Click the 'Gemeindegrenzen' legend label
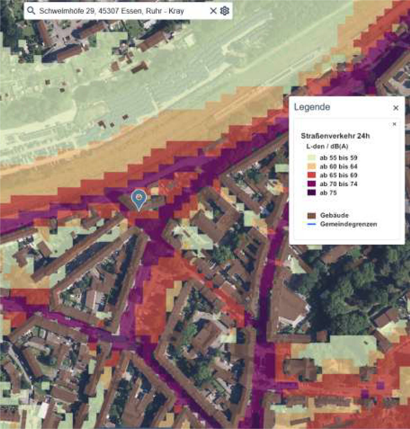Screen dimensions: 410x429 pos(348,224)
